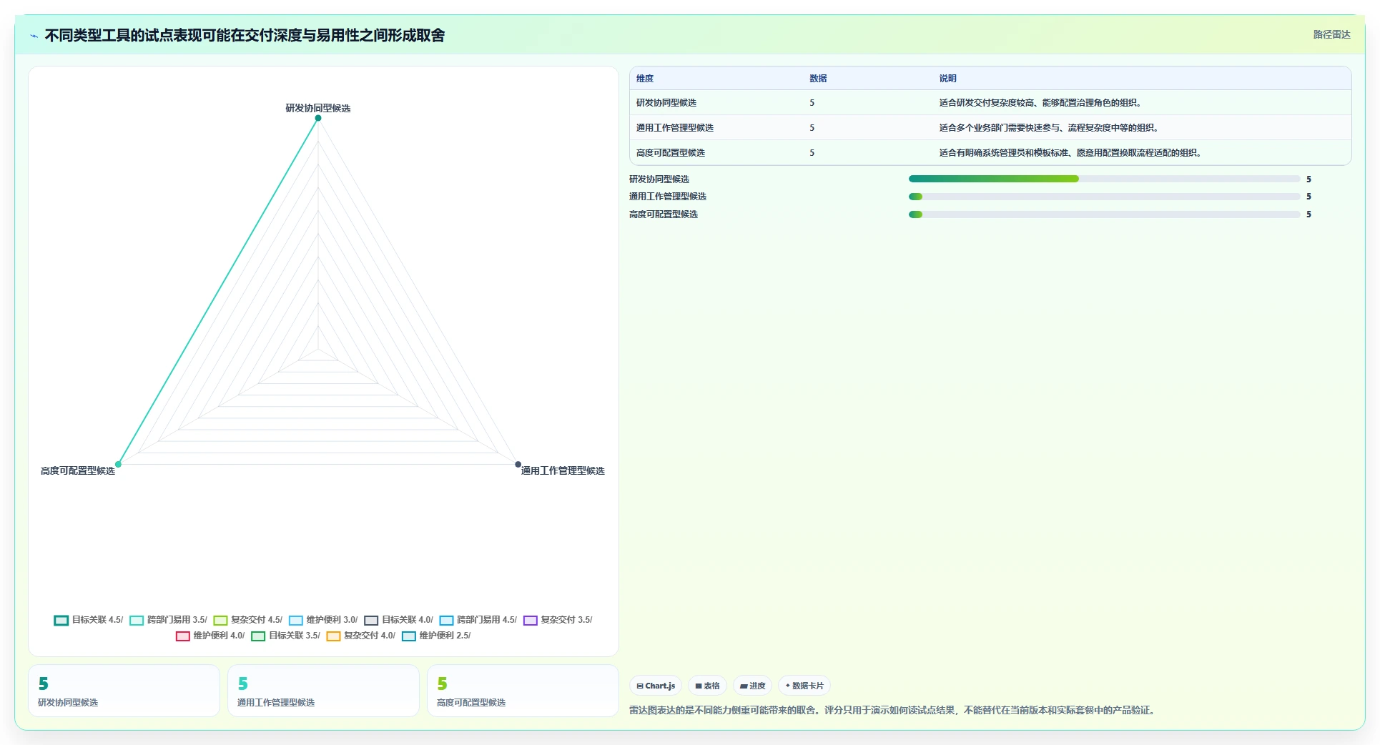This screenshot has width=1380, height=745.
Task: Click the 高度可配置型候选 progress bar
Action: point(1104,214)
